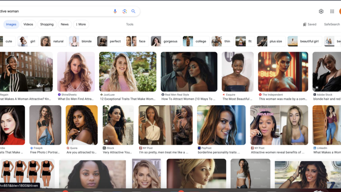Open the Quora result thumbnail with yellow background

tap(82, 125)
